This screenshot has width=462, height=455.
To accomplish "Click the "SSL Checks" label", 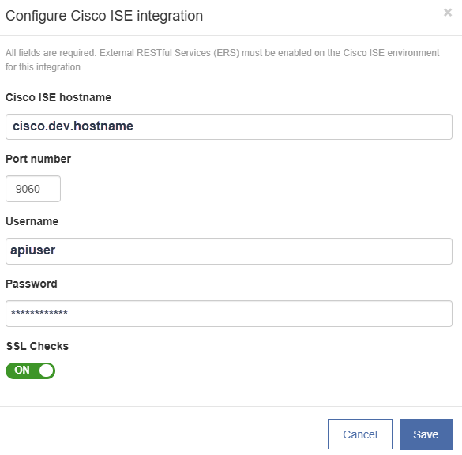I will point(37,346).
